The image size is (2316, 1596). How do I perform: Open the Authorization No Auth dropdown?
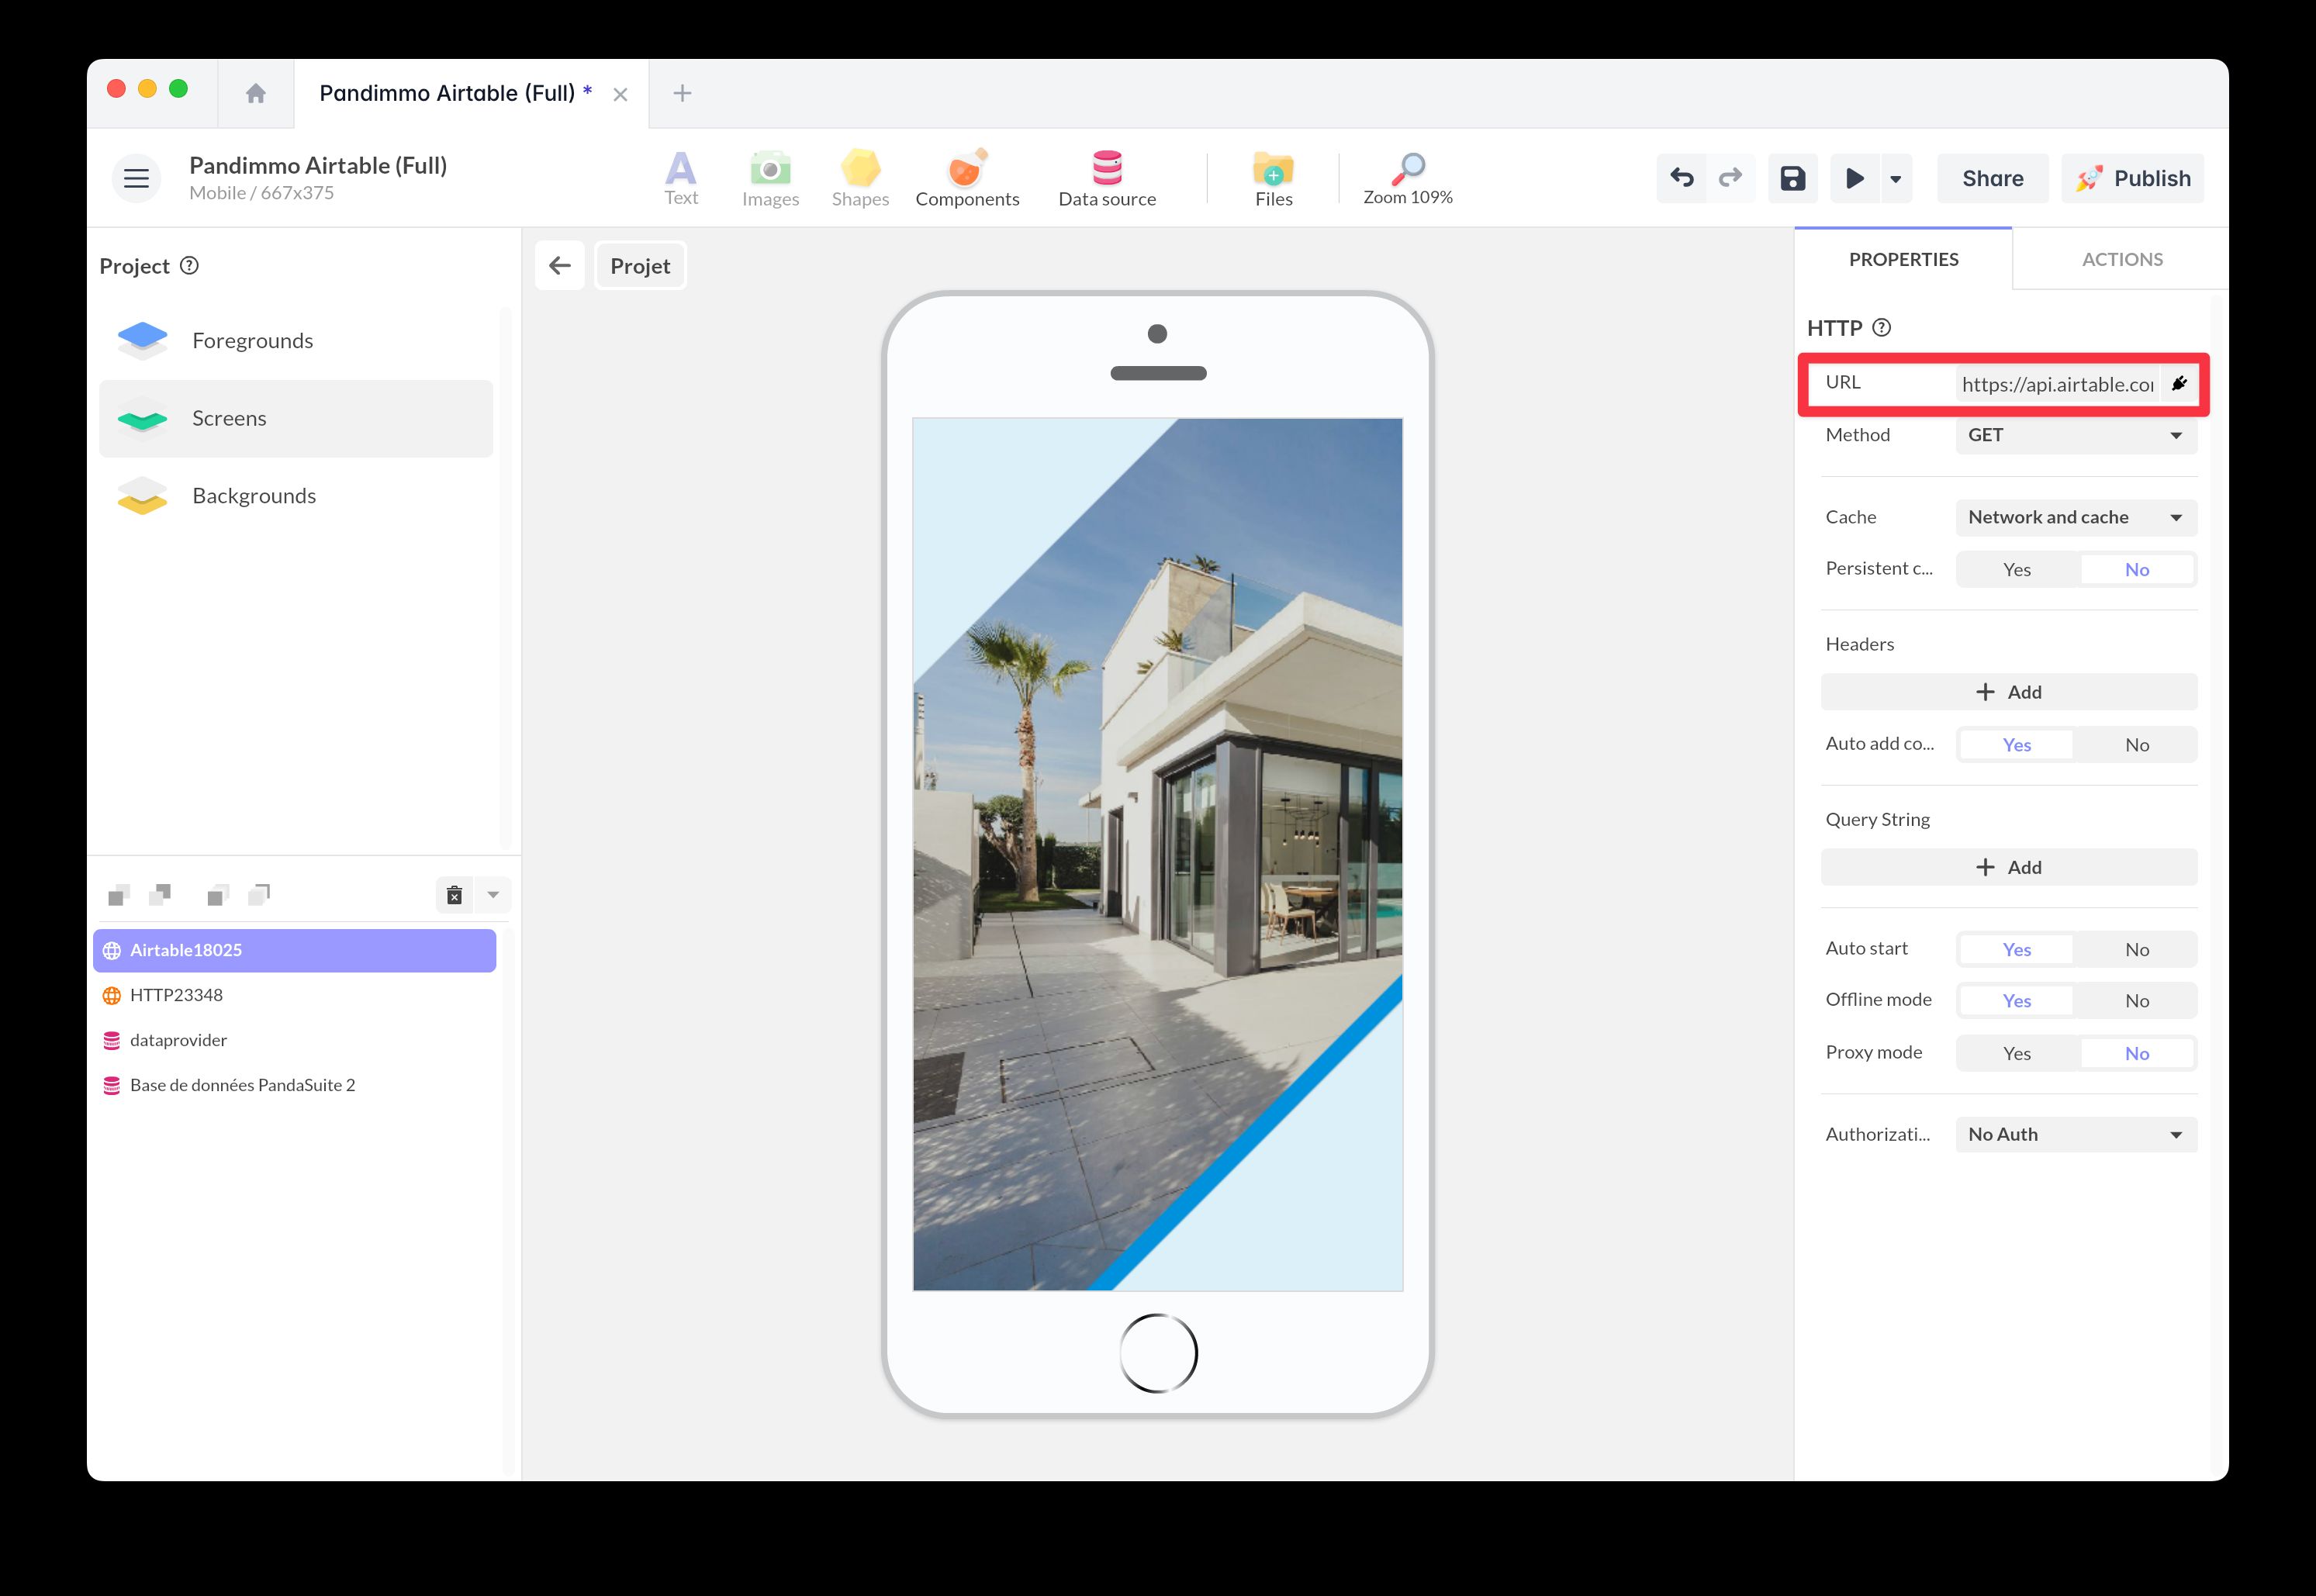coord(2074,1134)
